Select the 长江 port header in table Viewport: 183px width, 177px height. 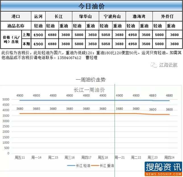pyautogui.click(x=59, y=16)
